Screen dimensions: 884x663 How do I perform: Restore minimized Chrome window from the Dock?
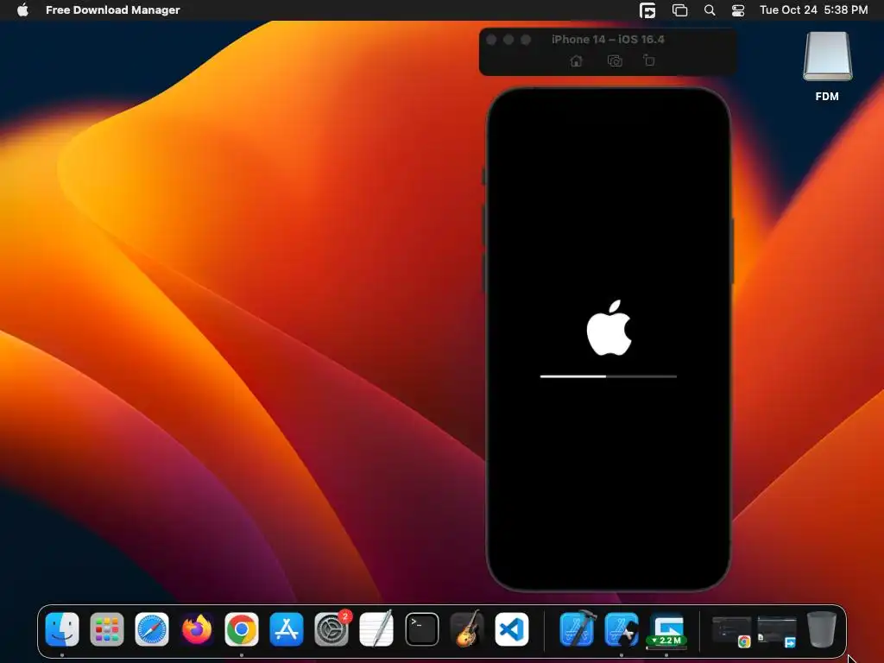coord(732,631)
